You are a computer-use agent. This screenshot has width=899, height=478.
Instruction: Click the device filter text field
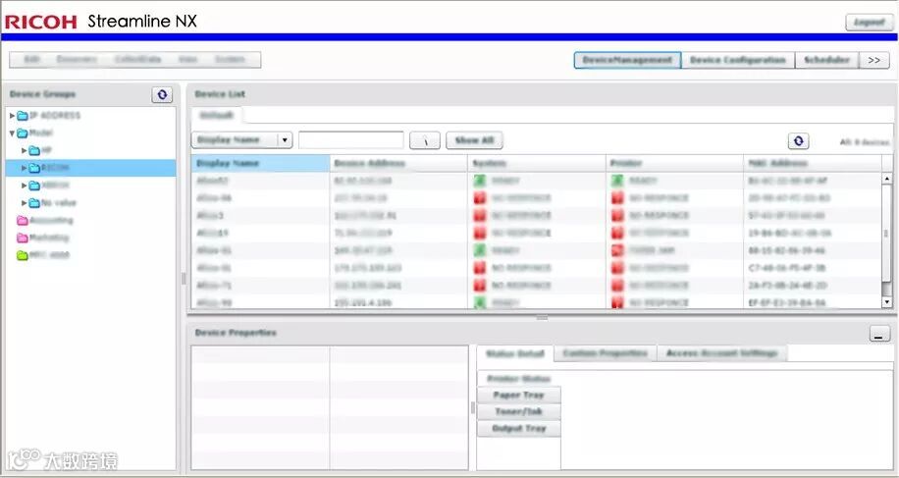351,140
